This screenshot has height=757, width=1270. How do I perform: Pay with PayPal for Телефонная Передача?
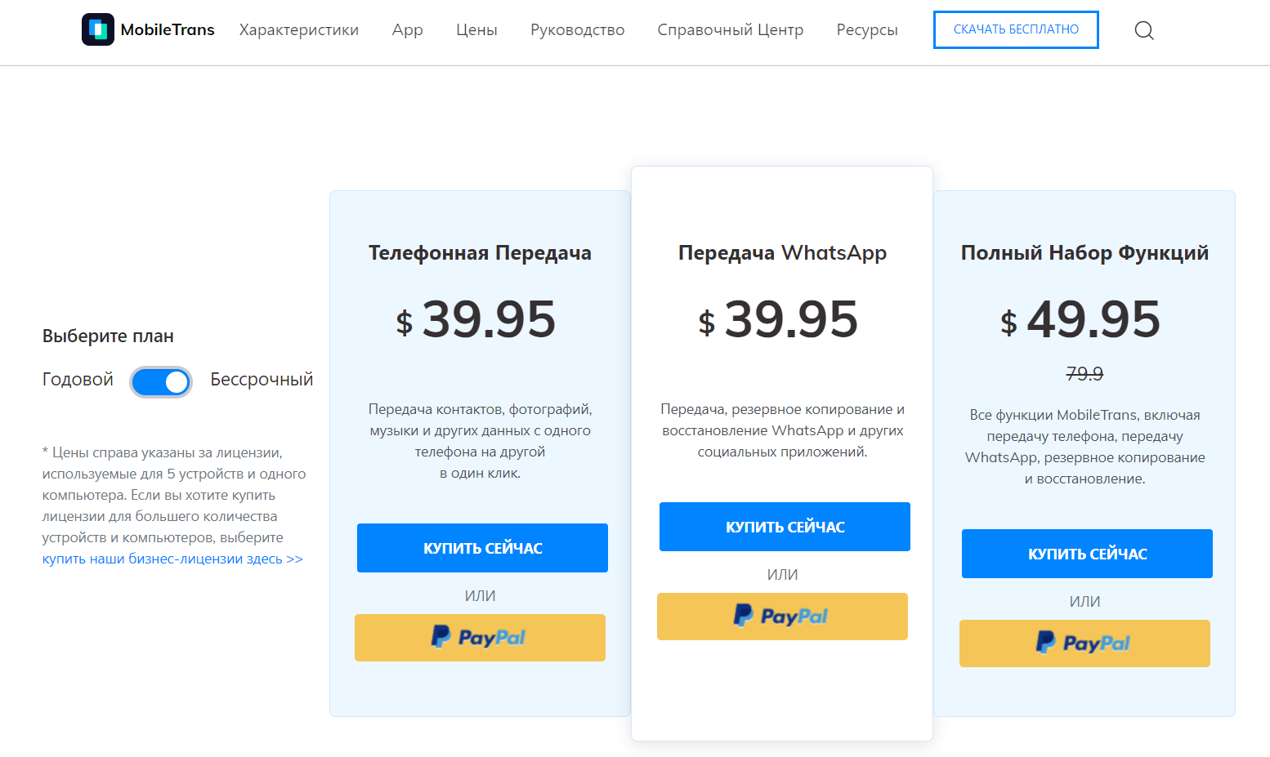(480, 638)
